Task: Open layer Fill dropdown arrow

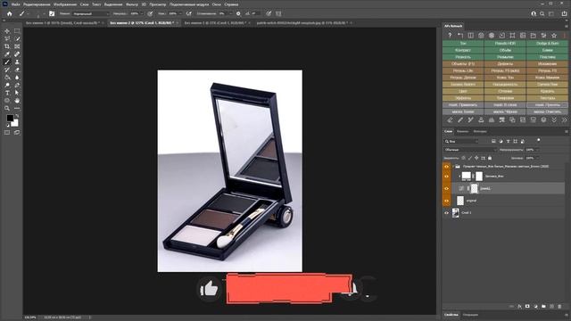Action: click(x=537, y=158)
